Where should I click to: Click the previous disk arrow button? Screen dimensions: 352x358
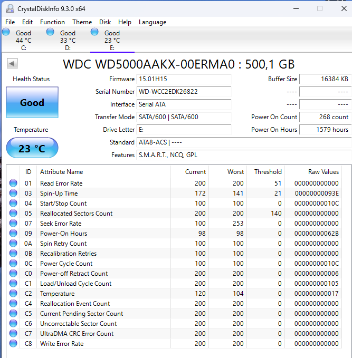12,64
